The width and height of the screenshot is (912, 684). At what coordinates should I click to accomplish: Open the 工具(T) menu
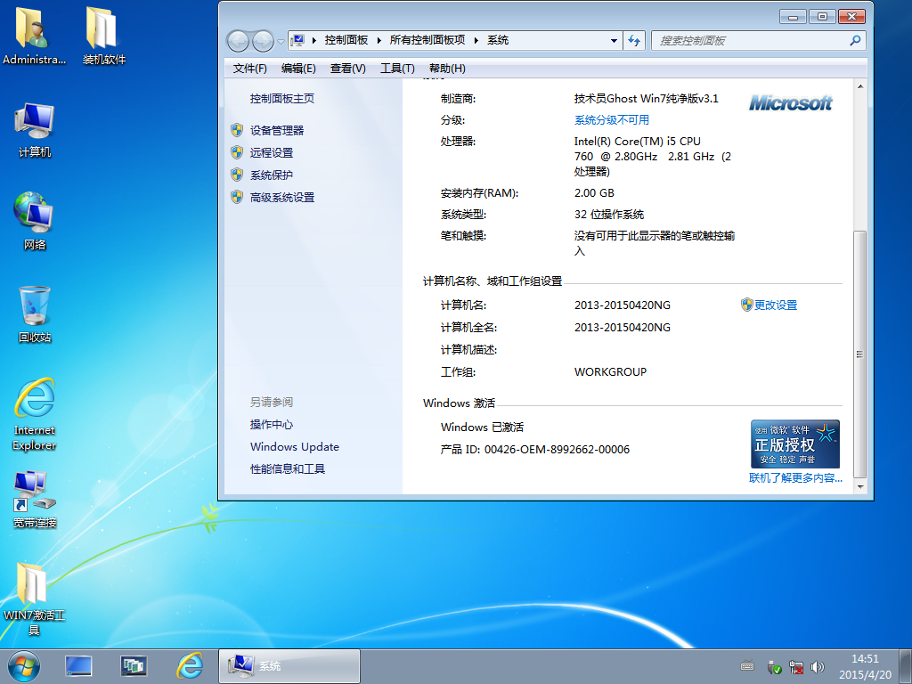pos(397,69)
